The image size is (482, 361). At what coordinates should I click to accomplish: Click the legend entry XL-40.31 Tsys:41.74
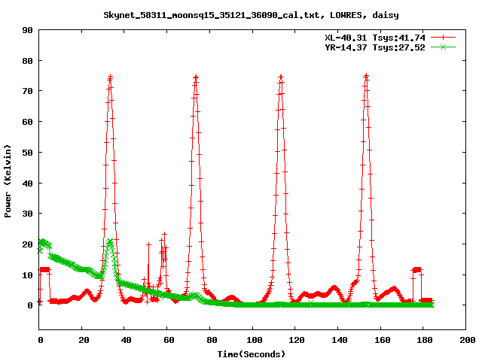click(x=375, y=38)
